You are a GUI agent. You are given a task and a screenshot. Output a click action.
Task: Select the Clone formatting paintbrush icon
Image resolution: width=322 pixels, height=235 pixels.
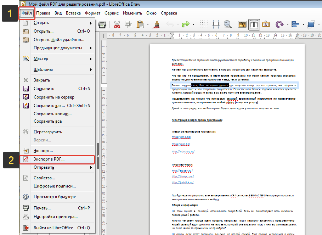tap(157, 24)
